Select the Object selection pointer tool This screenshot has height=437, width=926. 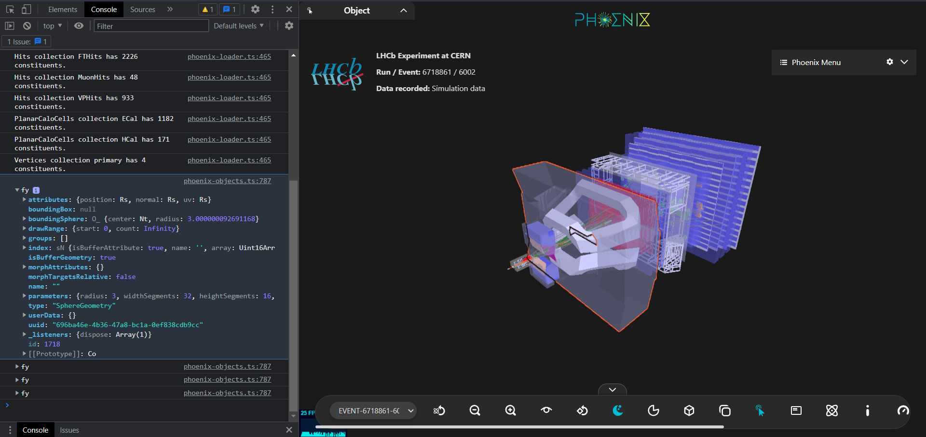coord(760,411)
